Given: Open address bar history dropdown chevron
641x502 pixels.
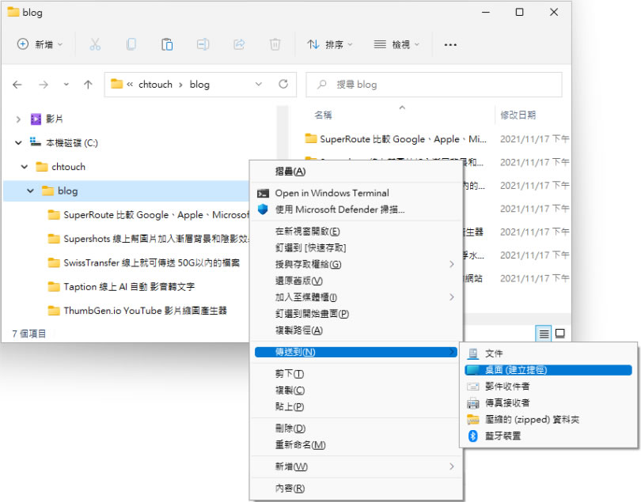Looking at the screenshot, I should pyautogui.click(x=258, y=84).
